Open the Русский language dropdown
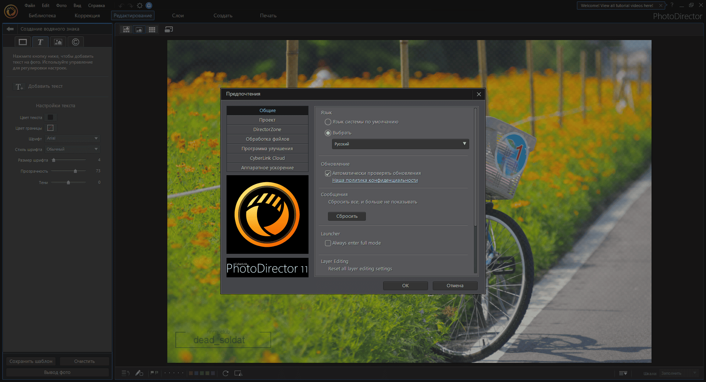This screenshot has height=382, width=706. 400,144
